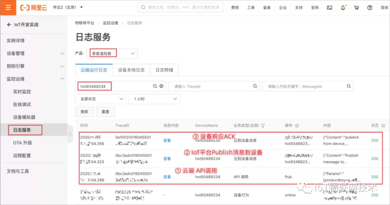Click search magnifier in DeviceName field
The image size is (390, 205).
click(155, 86)
